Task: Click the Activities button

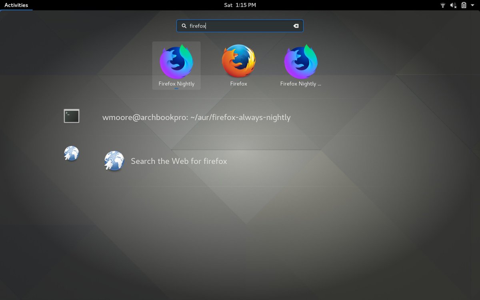Action: (16, 5)
